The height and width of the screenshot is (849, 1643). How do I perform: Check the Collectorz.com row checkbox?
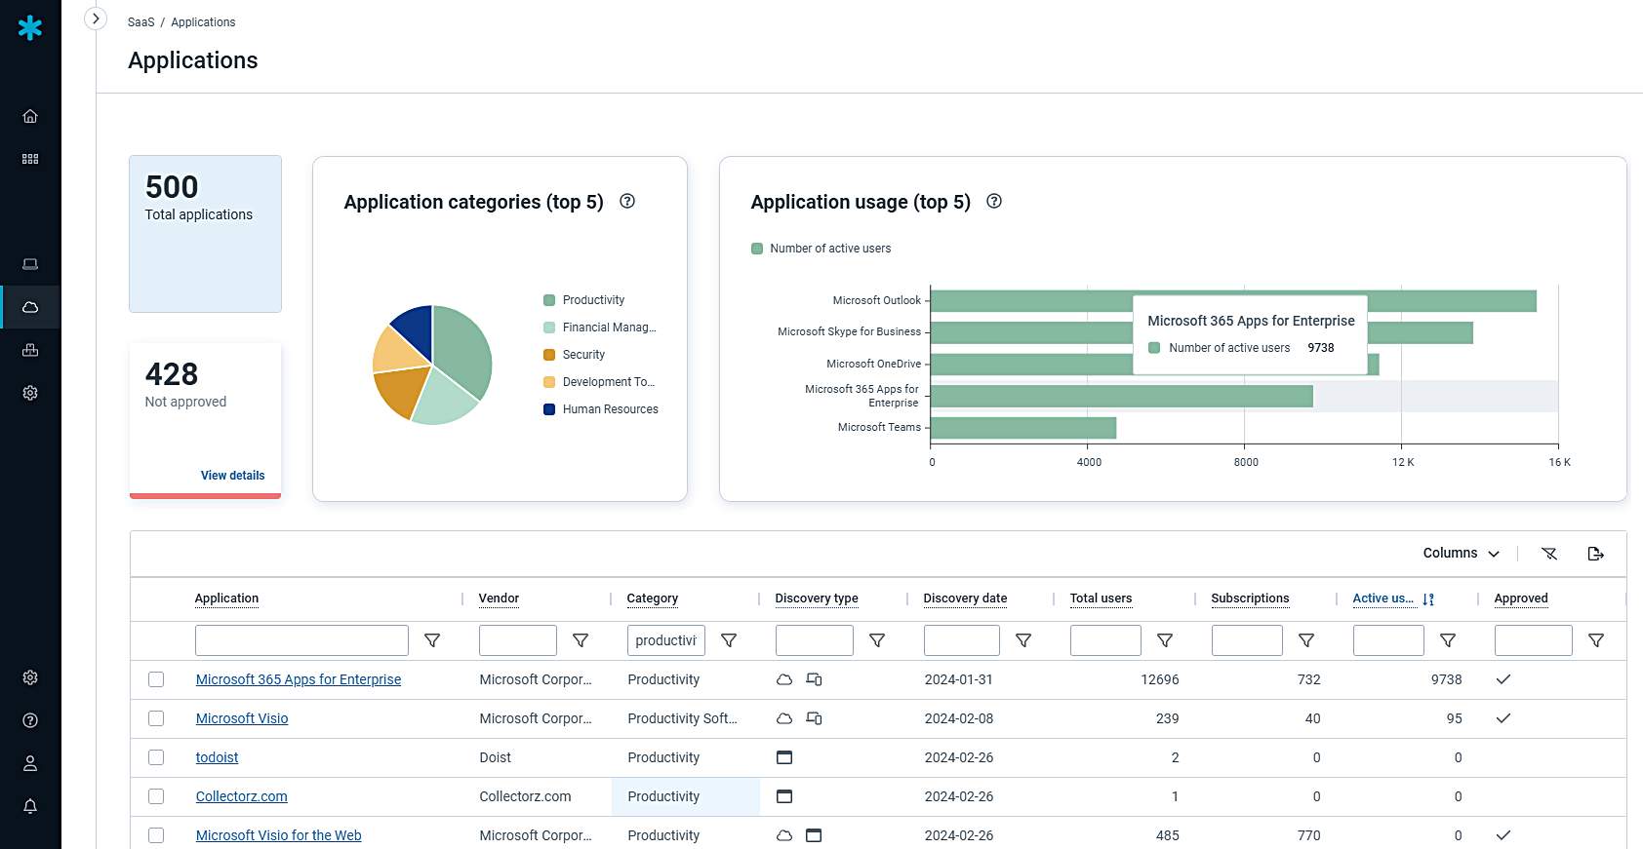click(x=156, y=796)
